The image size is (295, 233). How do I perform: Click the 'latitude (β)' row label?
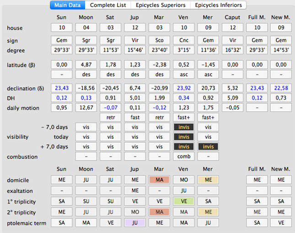pos(21,65)
